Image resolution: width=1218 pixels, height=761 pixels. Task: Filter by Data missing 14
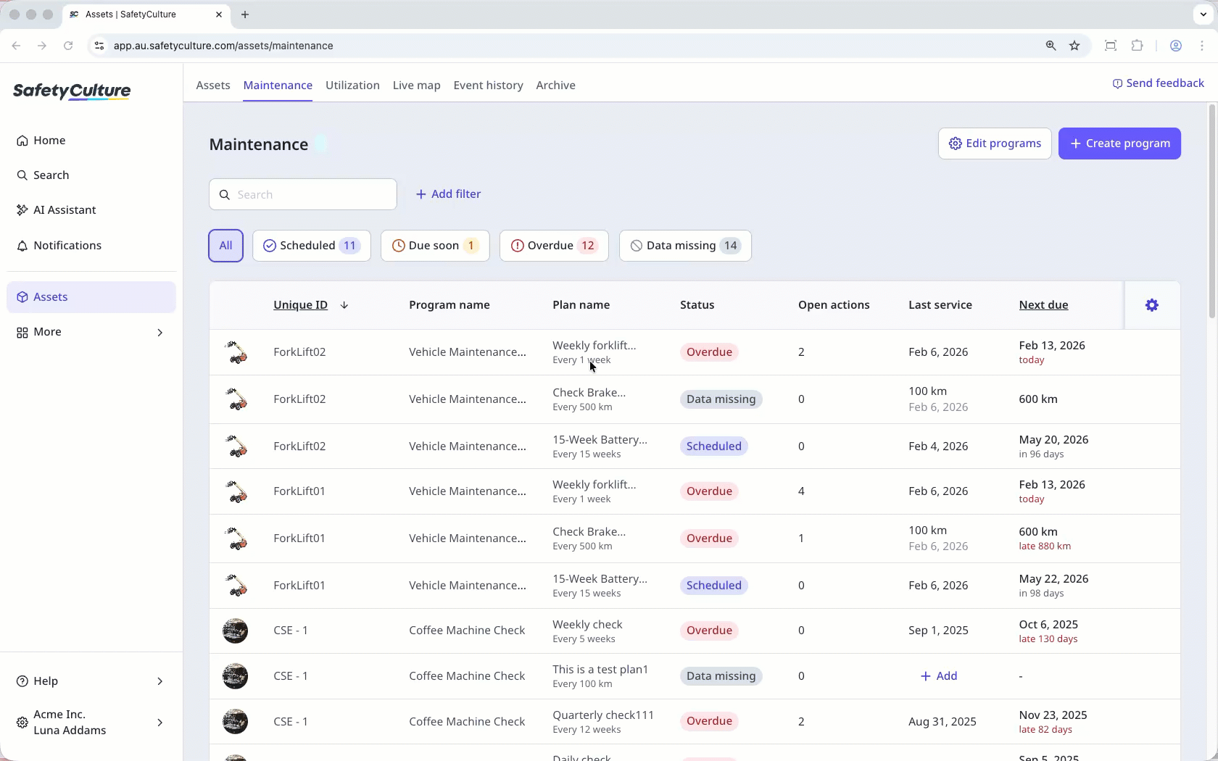click(685, 246)
